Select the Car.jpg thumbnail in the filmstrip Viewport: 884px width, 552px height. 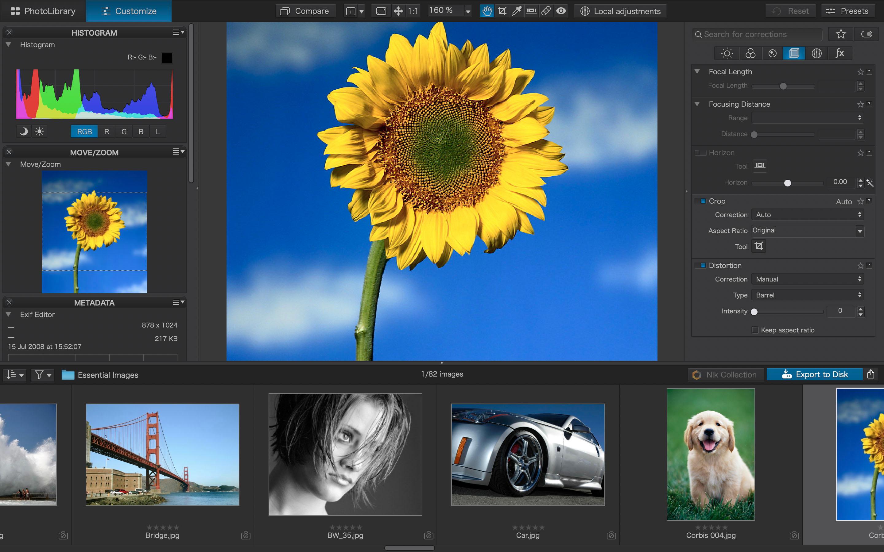[527, 454]
